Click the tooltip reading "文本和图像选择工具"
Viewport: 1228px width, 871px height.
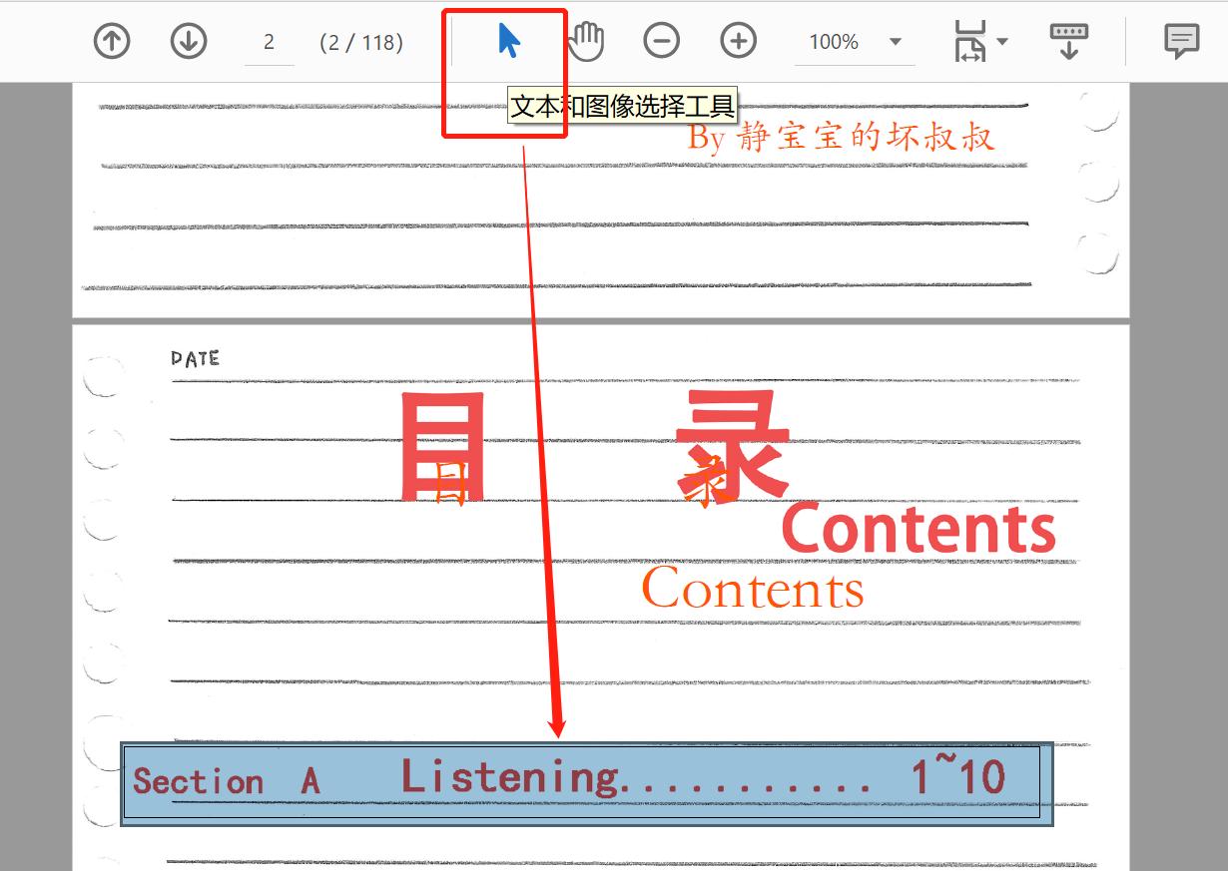(x=623, y=103)
